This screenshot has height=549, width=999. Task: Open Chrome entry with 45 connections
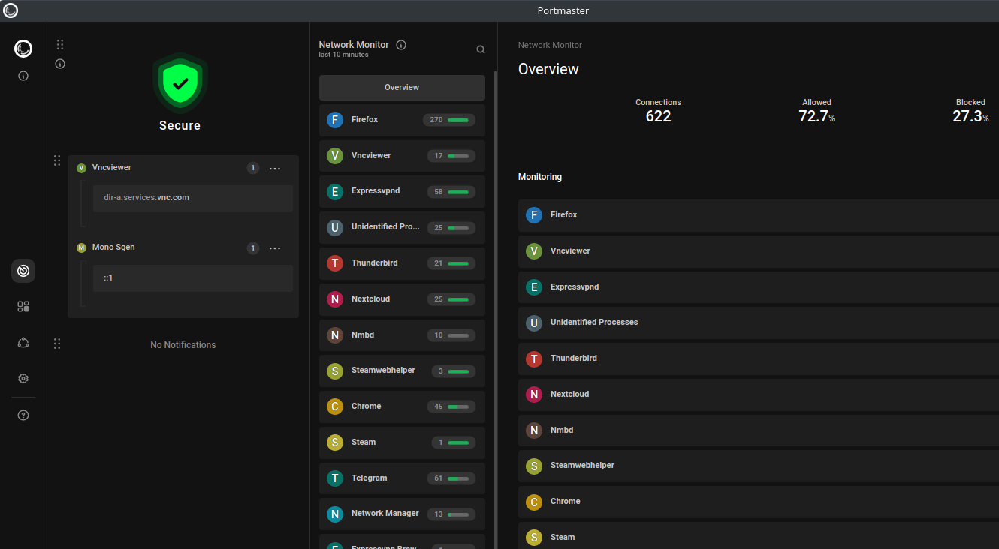(x=402, y=406)
